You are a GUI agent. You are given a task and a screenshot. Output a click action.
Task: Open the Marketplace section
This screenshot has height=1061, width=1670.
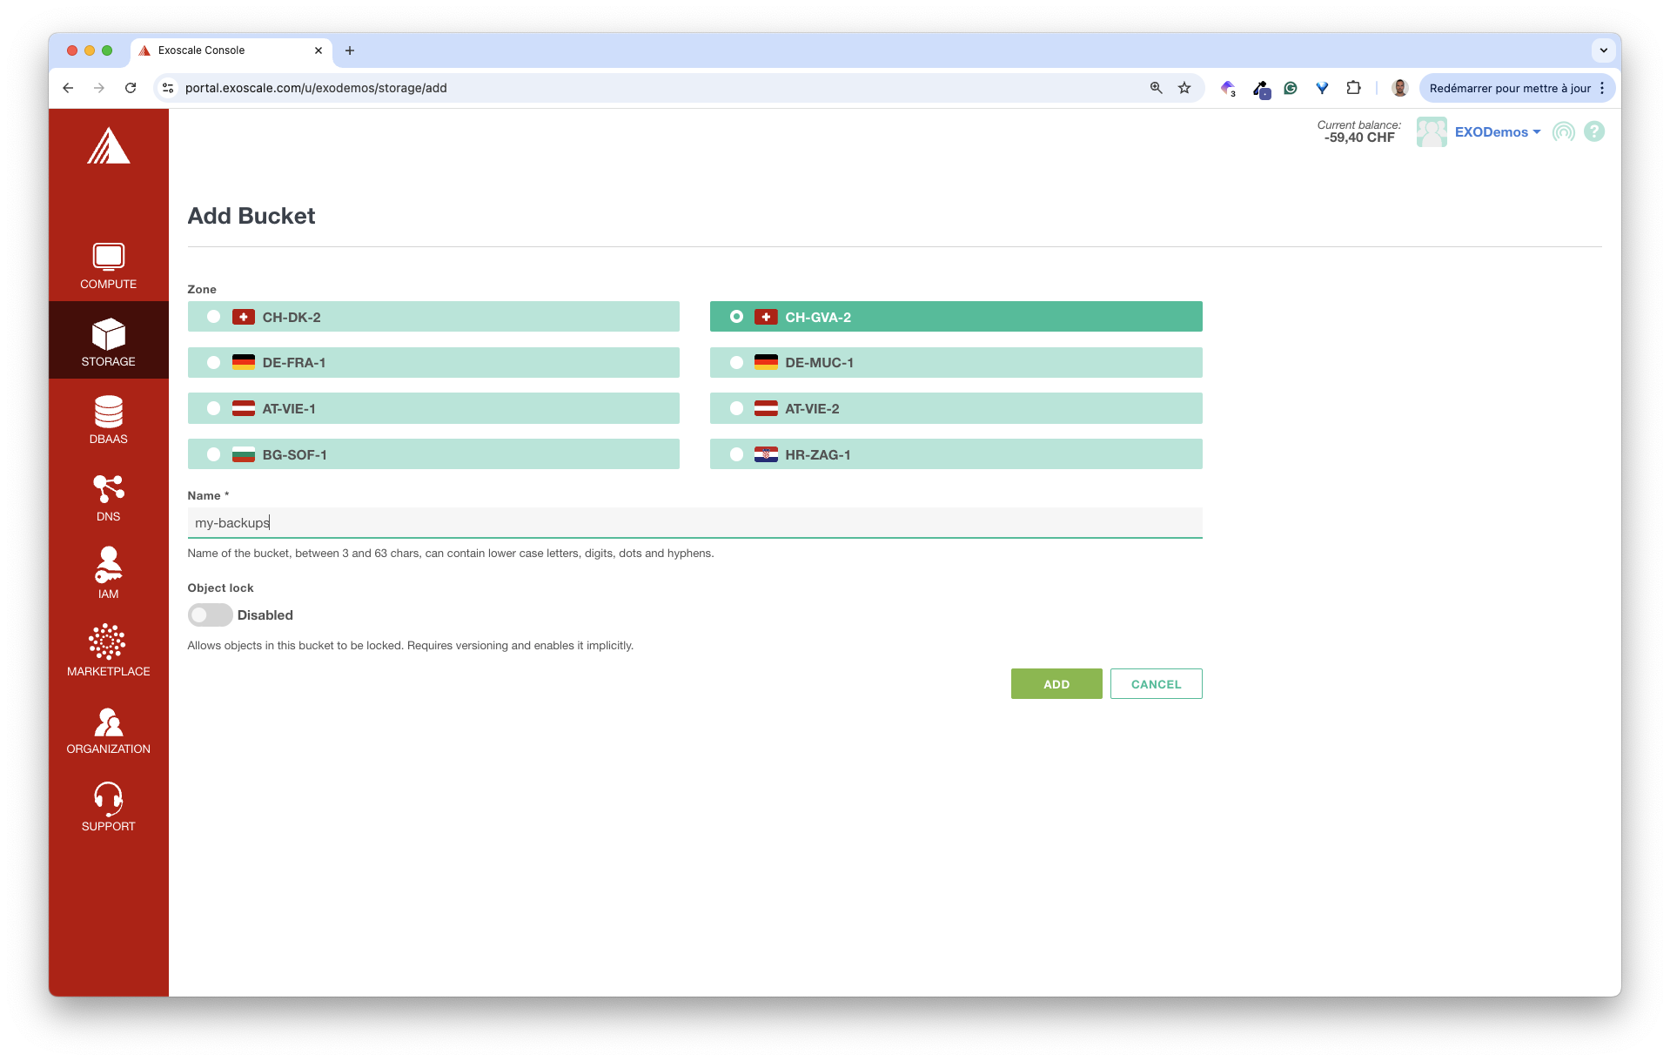click(108, 650)
